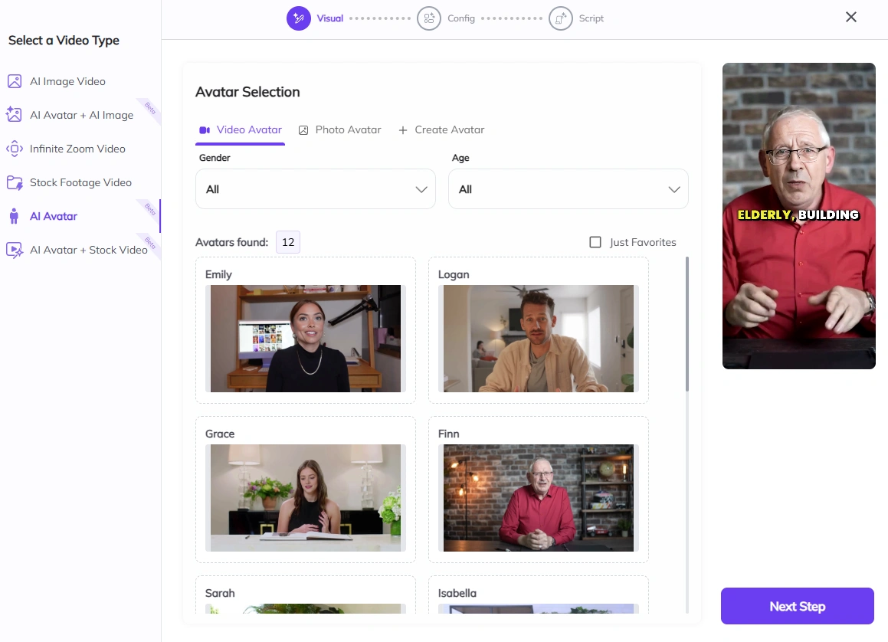Open the Create Avatar tab
The width and height of the screenshot is (888, 642).
click(x=441, y=130)
